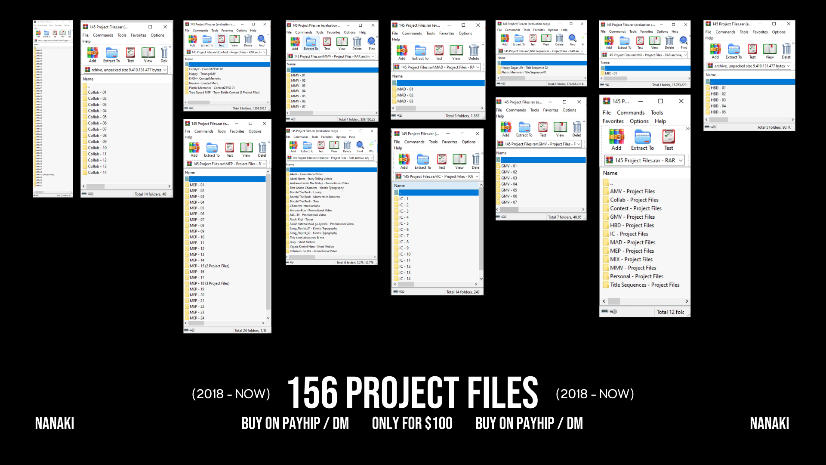The image size is (826, 465).
Task: Open File menu in window listing AMV - Project Files
Action: pos(607,113)
